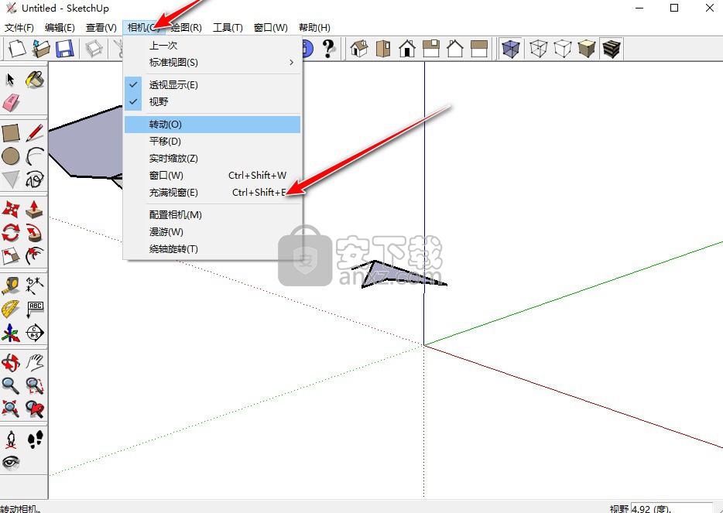Image resolution: width=723 pixels, height=513 pixels.
Task: Select 平移(D) in the camera menu
Action: pos(213,142)
